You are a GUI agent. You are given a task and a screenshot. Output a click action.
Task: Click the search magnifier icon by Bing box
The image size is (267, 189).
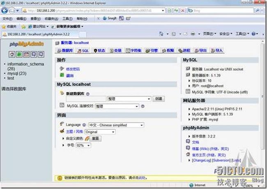click(x=257, y=11)
